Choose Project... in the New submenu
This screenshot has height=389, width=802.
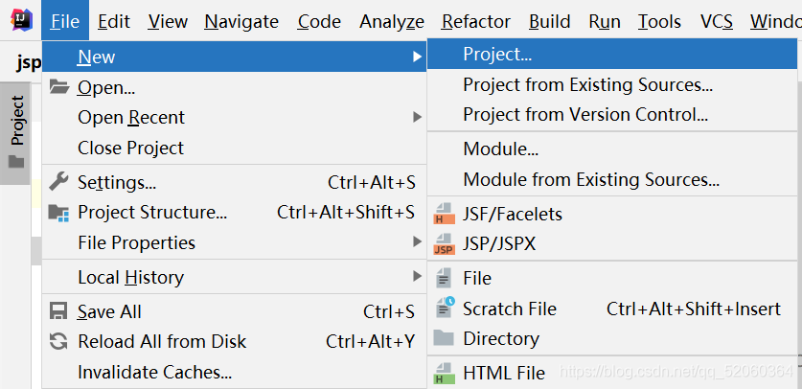click(x=497, y=55)
